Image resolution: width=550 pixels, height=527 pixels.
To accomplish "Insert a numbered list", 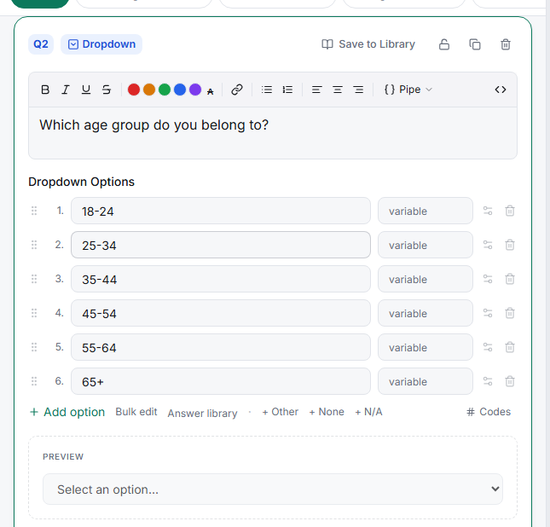I will [287, 90].
